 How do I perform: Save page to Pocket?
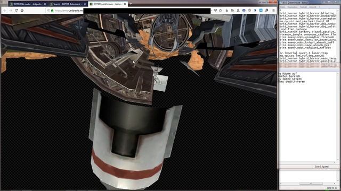click(x=215, y=10)
